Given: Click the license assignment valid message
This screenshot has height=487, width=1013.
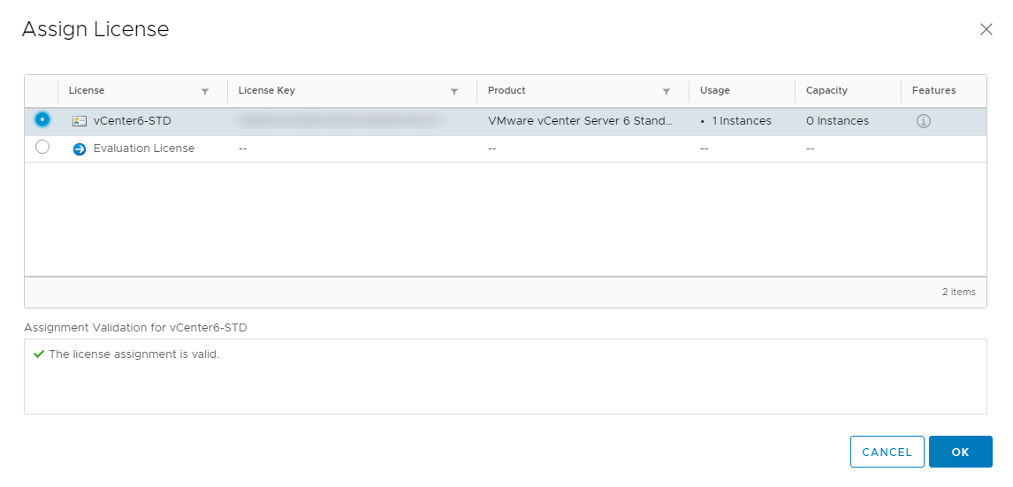Looking at the screenshot, I should pyautogui.click(x=133, y=354).
